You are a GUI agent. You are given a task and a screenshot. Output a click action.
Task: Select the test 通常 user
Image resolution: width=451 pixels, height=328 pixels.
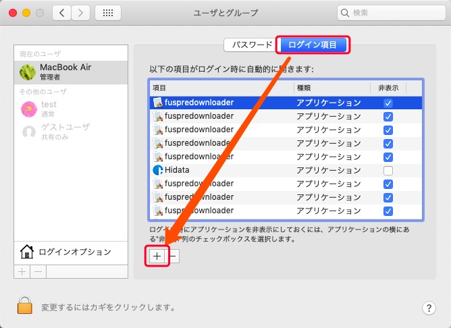(71, 109)
